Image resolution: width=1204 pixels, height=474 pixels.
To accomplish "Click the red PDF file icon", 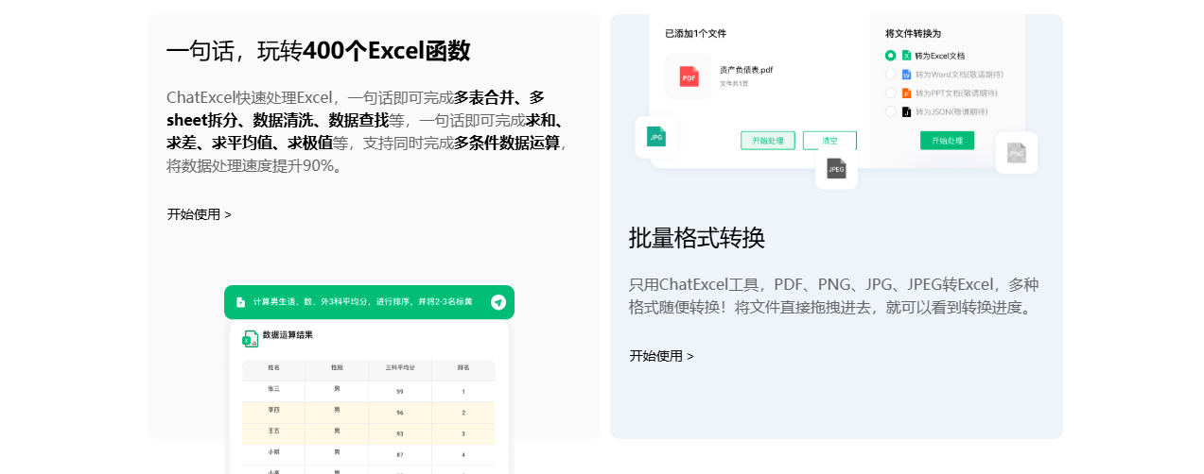I will coord(689,76).
